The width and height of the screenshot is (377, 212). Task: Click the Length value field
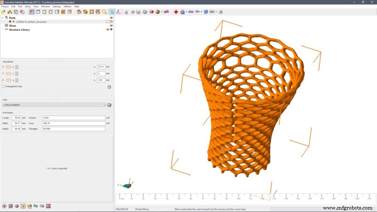point(16,118)
